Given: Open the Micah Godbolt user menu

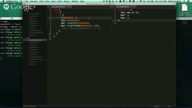Looking at the screenshot, I should point(175,1).
